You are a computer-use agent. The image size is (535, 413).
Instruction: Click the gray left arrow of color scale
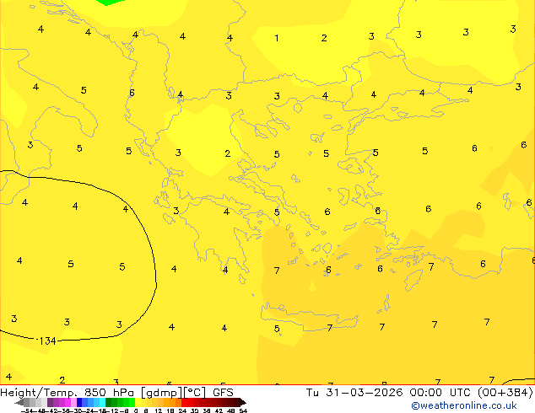click(19, 403)
